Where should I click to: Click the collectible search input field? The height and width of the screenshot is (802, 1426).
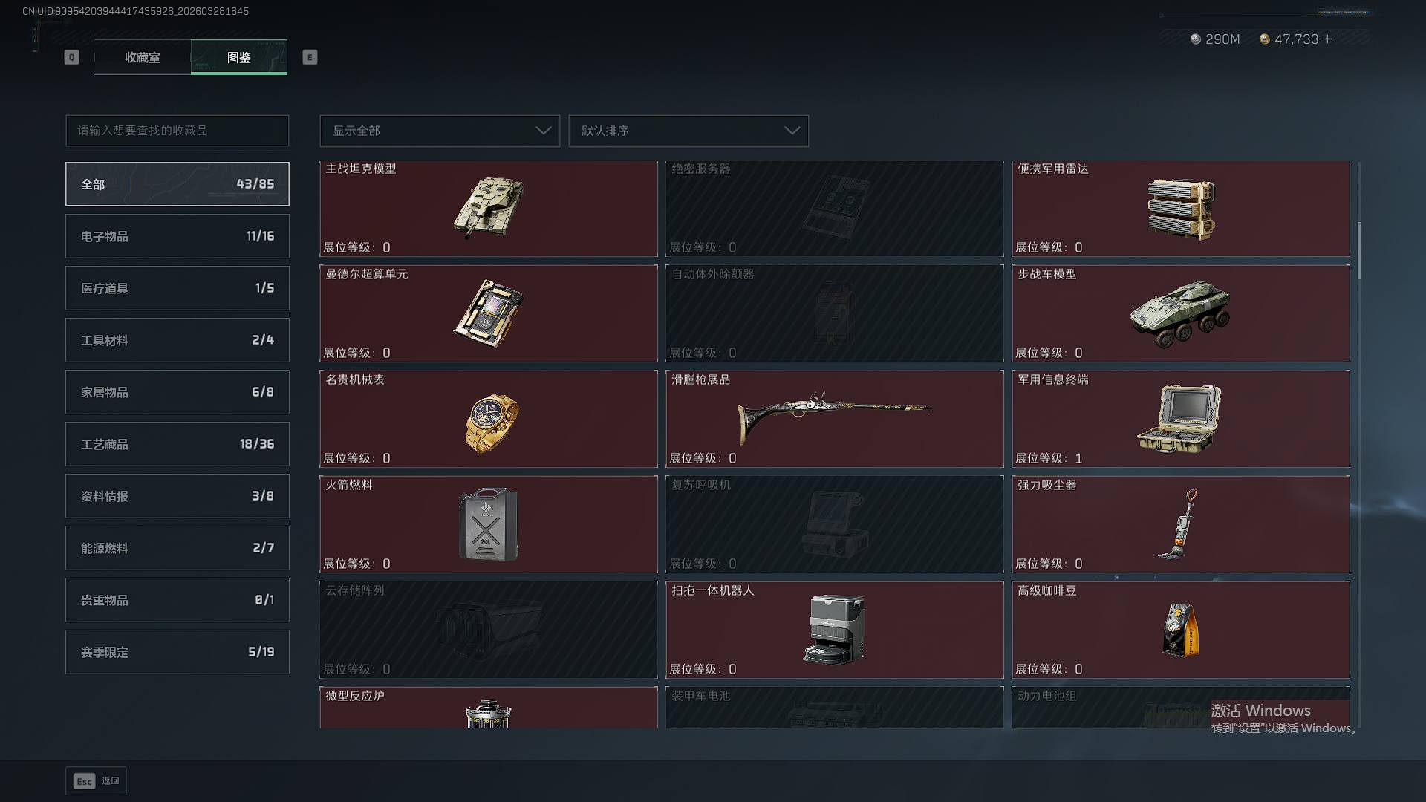[178, 131]
